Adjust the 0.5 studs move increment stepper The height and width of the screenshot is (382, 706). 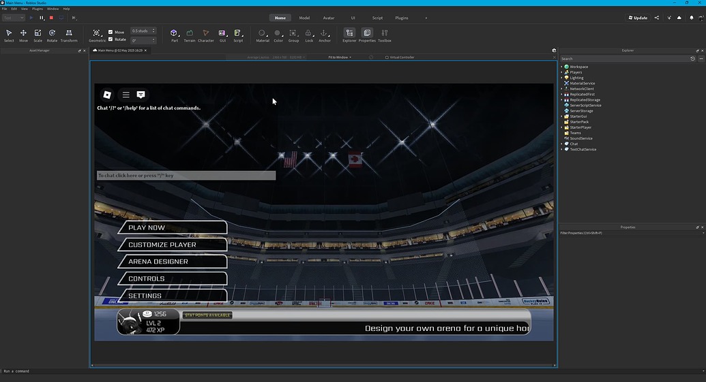153,31
